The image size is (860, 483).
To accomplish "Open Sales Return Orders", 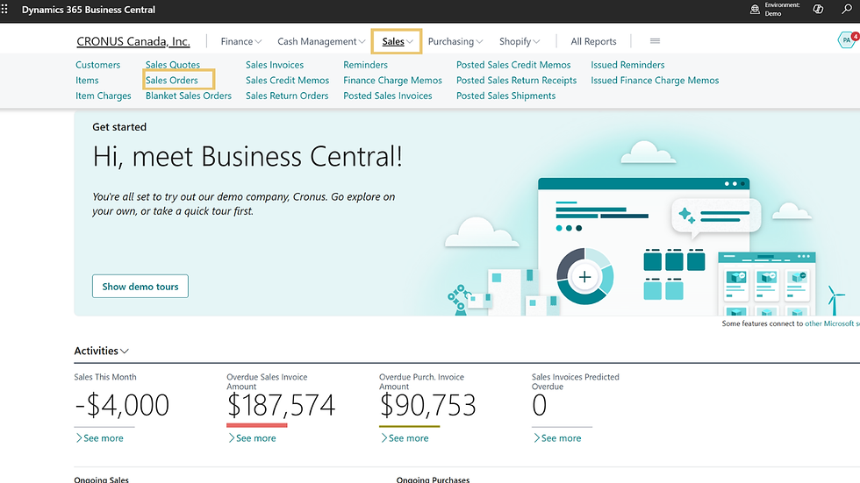I will tap(287, 96).
